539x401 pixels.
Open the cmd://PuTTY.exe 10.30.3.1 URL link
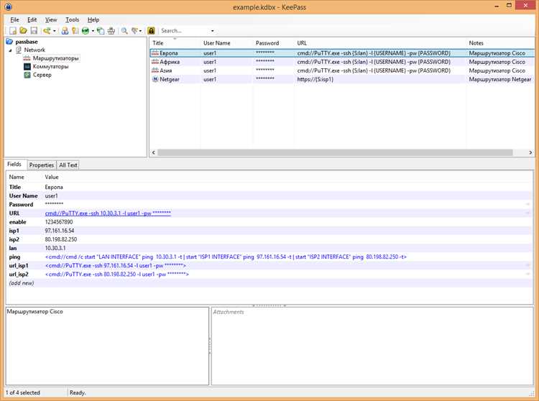click(x=108, y=213)
